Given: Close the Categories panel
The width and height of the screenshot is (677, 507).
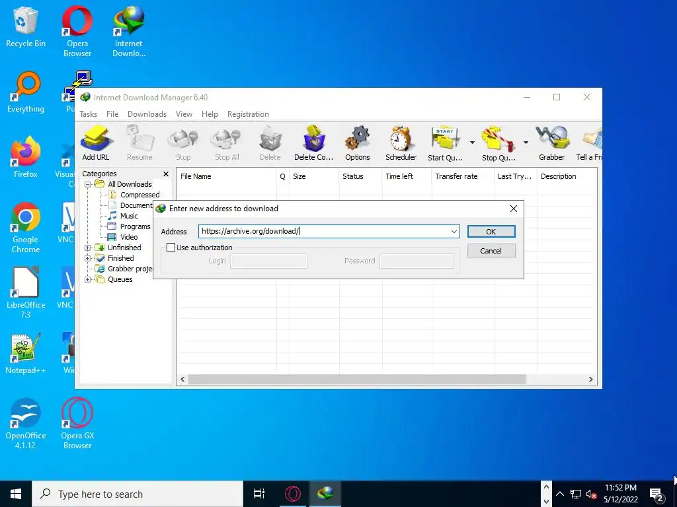Looking at the screenshot, I should [166, 174].
